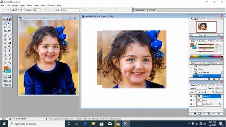226x127 pixels.
Task: Open the layer blend mode dropdown
Action: point(198,88)
